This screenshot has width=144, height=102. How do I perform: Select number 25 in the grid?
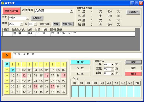coord(41,81)
